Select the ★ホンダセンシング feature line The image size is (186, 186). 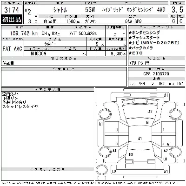click(144, 33)
